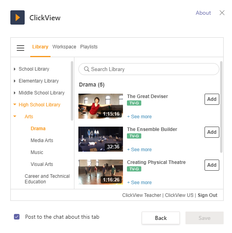Collapse the High School Library arrow
This screenshot has height=233, width=232.
15,104
